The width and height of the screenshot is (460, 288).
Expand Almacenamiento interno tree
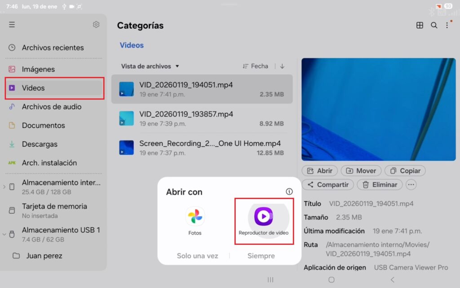(4, 187)
